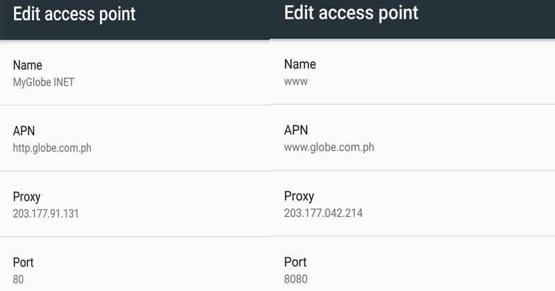Tap left Edit access point title
Image resolution: width=555 pixels, height=291 pixels.
click(74, 15)
